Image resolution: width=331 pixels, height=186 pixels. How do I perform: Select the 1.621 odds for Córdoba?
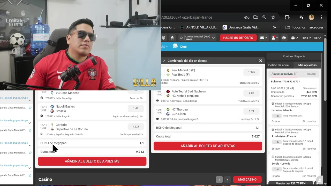(136, 127)
